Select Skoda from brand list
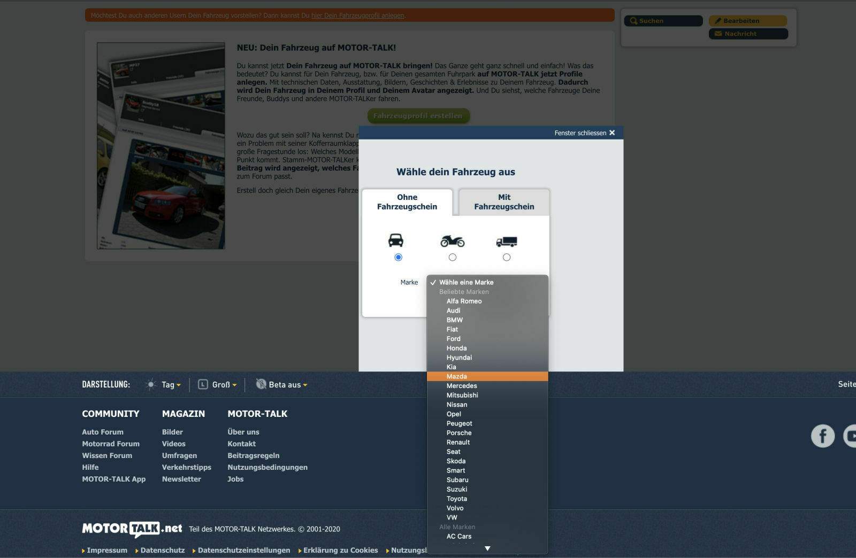 [487, 461]
